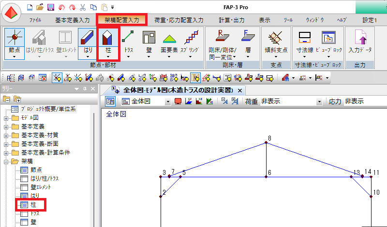Viewport: 387px width, 227px height.
Task: Toggle the frame view button left of 全体図 dropdown
Action: [110, 101]
